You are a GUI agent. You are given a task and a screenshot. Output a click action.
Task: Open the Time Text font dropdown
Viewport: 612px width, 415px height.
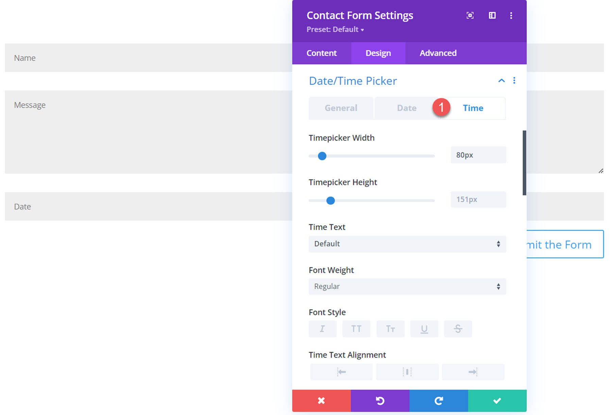(407, 244)
